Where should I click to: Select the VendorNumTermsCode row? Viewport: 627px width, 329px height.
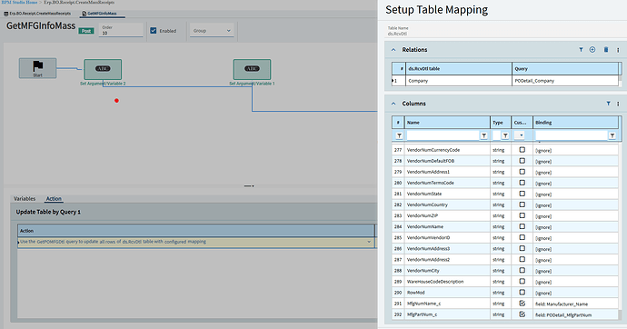coord(505,183)
